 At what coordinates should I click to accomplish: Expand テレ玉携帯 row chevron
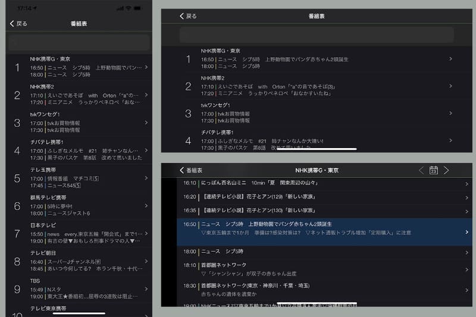tap(146, 178)
